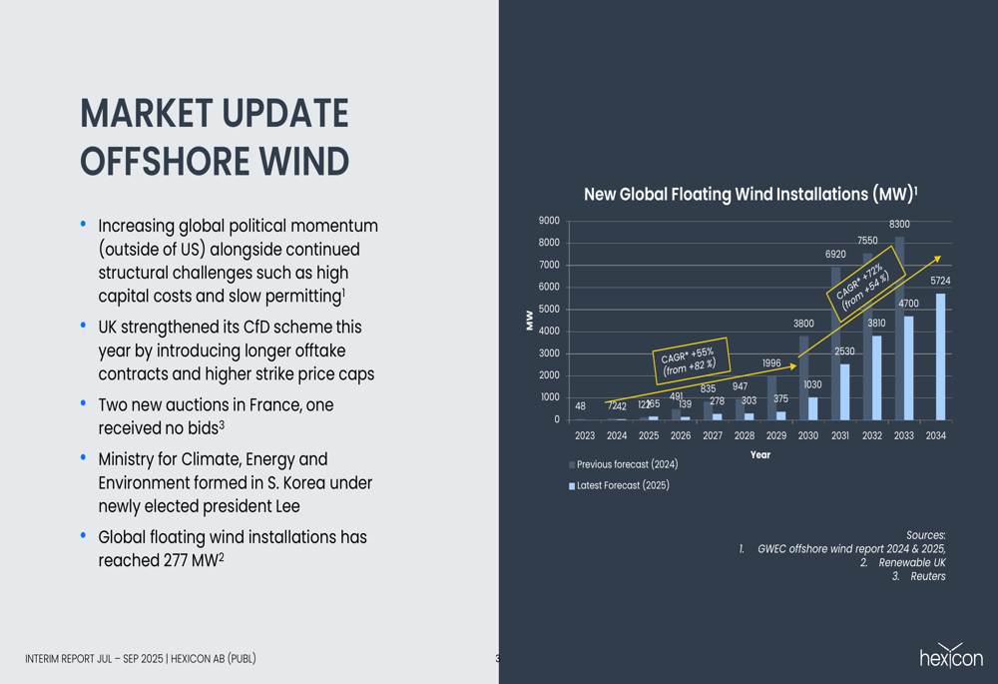
Task: Select the bullet mentioning 277 MW installations
Action: [x=232, y=548]
